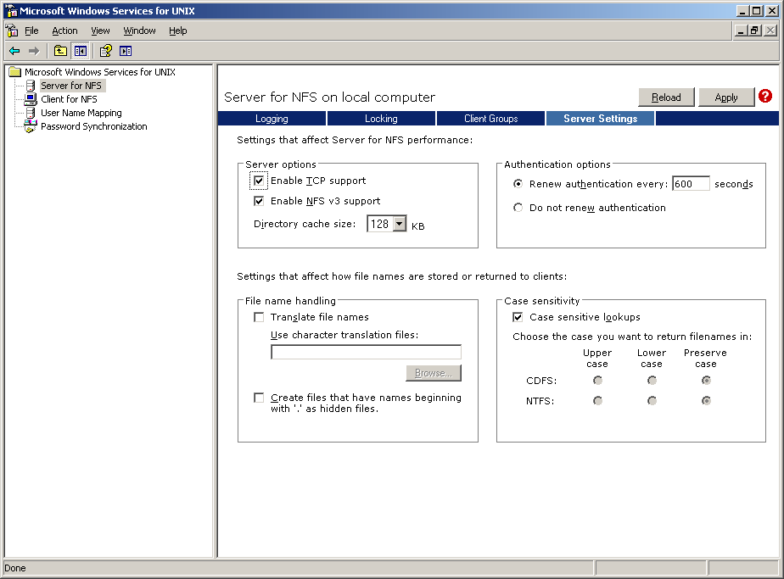Select Renew authentication every radio button
This screenshot has width=784, height=579.
518,184
